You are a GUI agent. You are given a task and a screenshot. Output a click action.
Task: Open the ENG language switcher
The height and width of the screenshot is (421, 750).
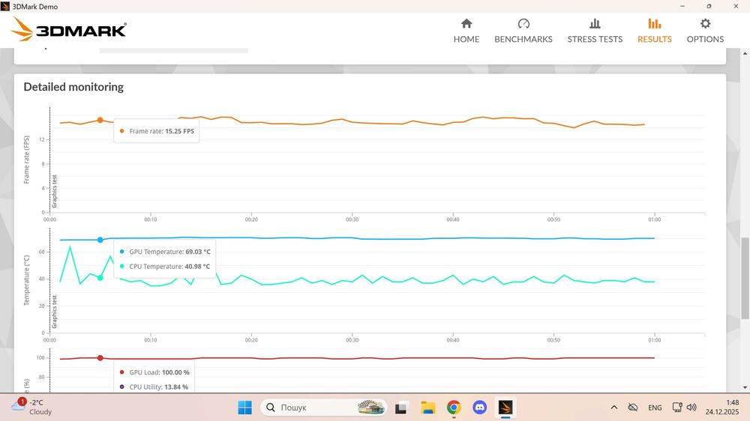tap(655, 408)
